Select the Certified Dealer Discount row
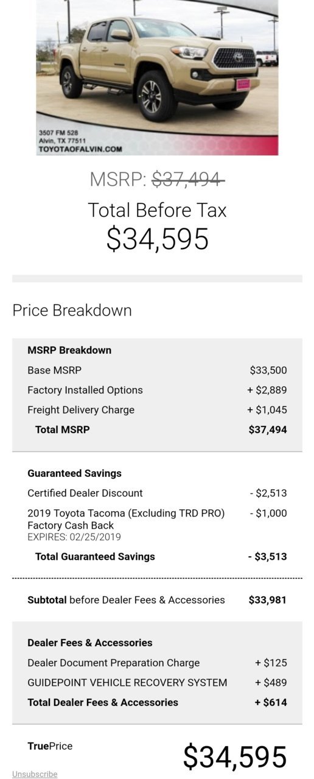The image size is (314, 779). click(x=157, y=493)
